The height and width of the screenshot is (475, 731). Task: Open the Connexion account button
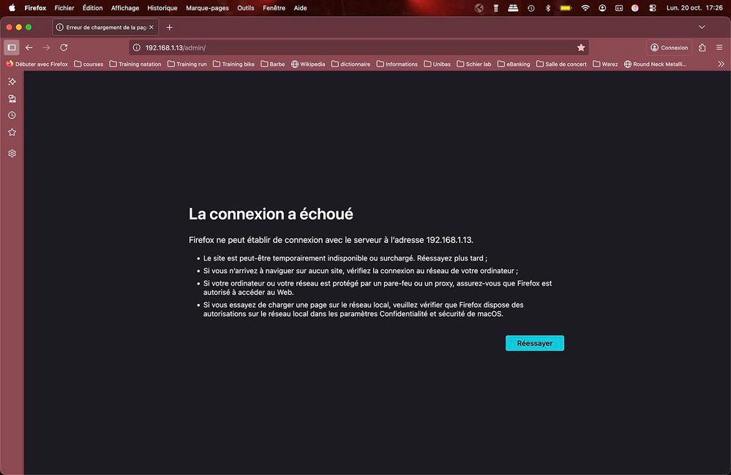669,48
